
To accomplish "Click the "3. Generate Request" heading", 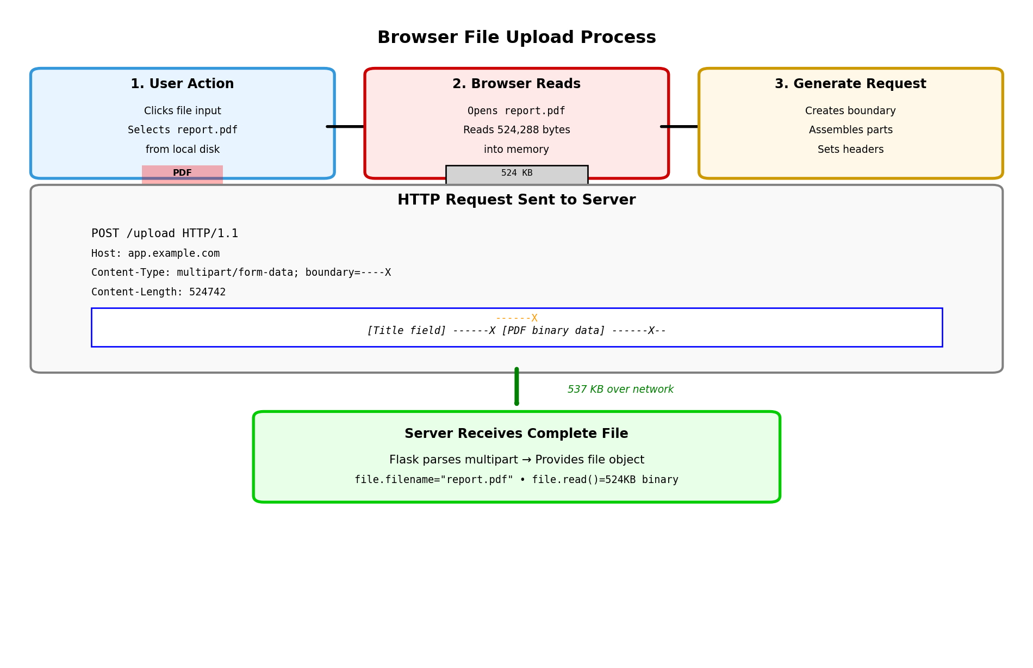I will 850,84.
